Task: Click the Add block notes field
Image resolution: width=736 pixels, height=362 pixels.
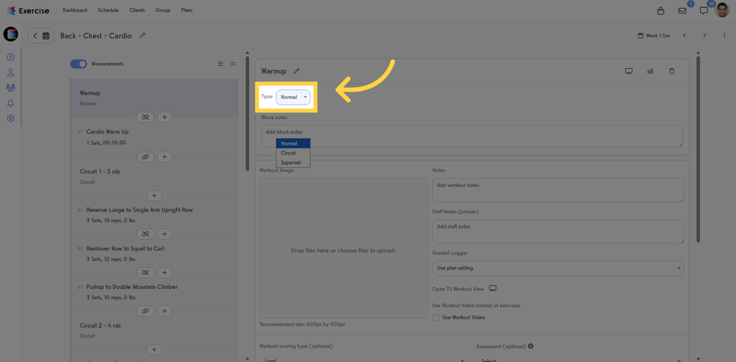Action: coord(472,136)
